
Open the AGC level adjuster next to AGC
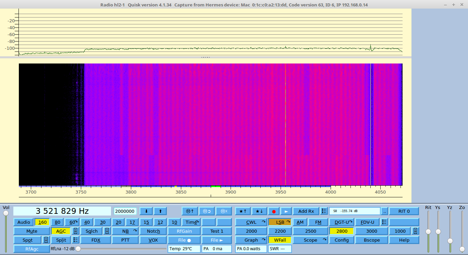pos(75,231)
